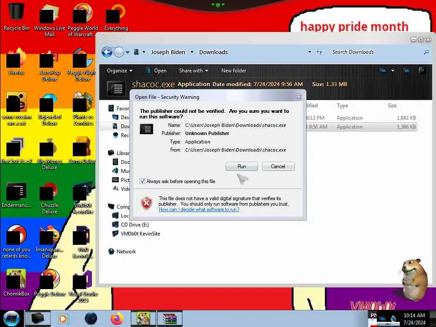Select the Chuzzle Deluxe desktop icon
Screen dimensions: 436x327
pyautogui.click(x=49, y=198)
